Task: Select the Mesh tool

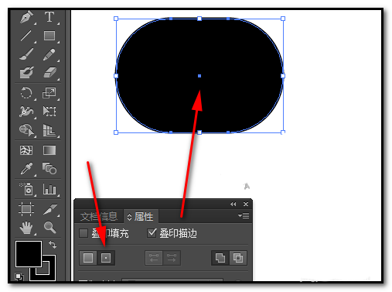Action: 26,150
